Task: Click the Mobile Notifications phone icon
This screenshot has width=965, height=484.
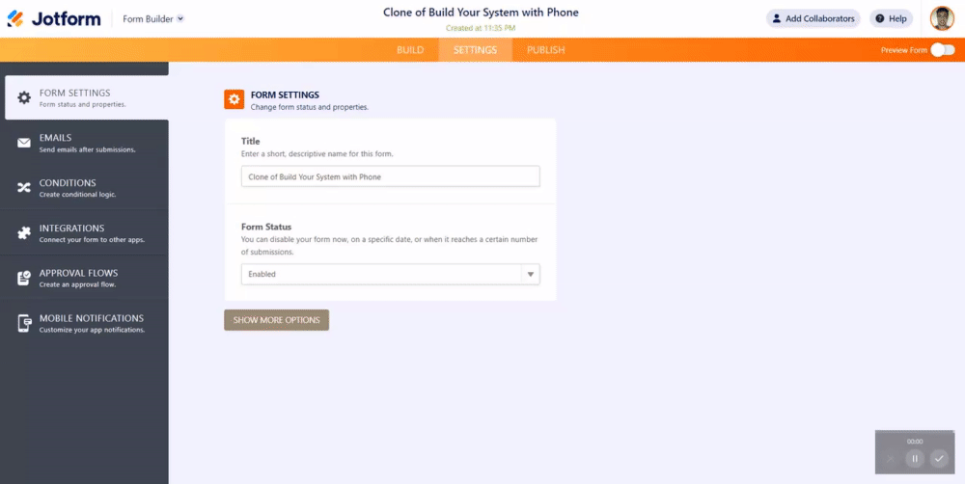Action: click(24, 324)
